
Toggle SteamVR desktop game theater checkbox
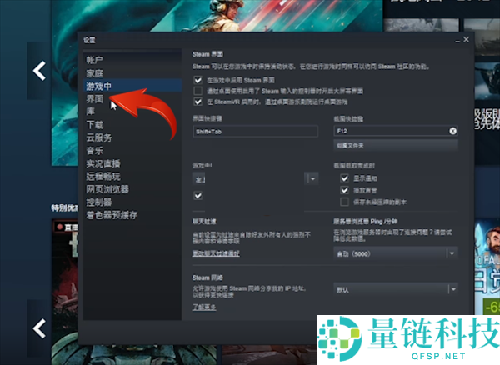(197, 100)
